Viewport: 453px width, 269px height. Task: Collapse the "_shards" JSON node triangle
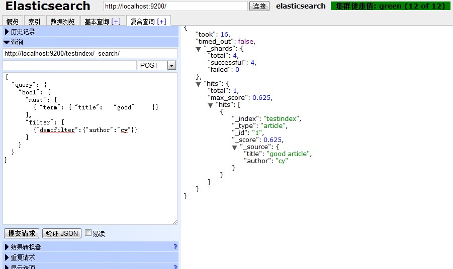(x=199, y=49)
